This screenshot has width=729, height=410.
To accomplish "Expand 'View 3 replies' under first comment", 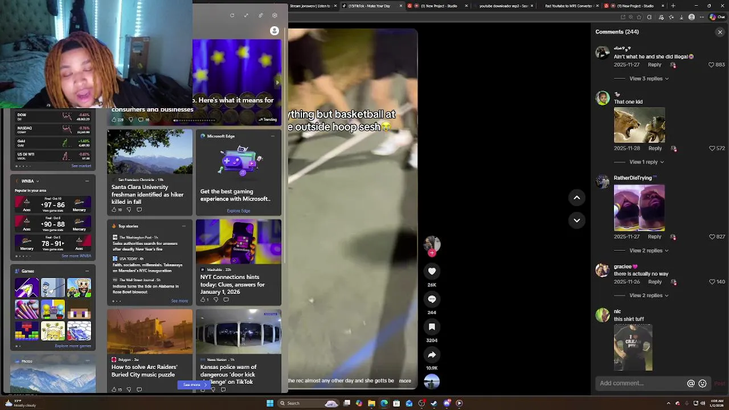I will coord(649,79).
